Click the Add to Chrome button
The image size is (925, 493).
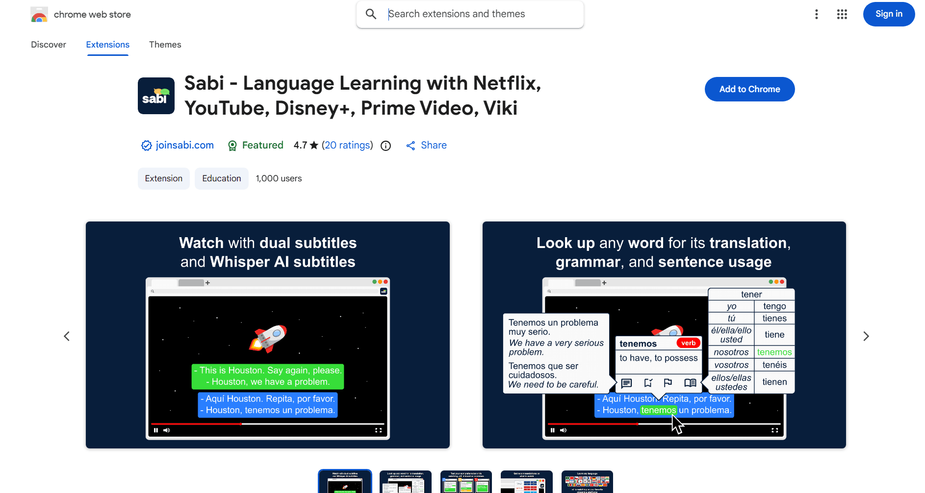point(749,89)
